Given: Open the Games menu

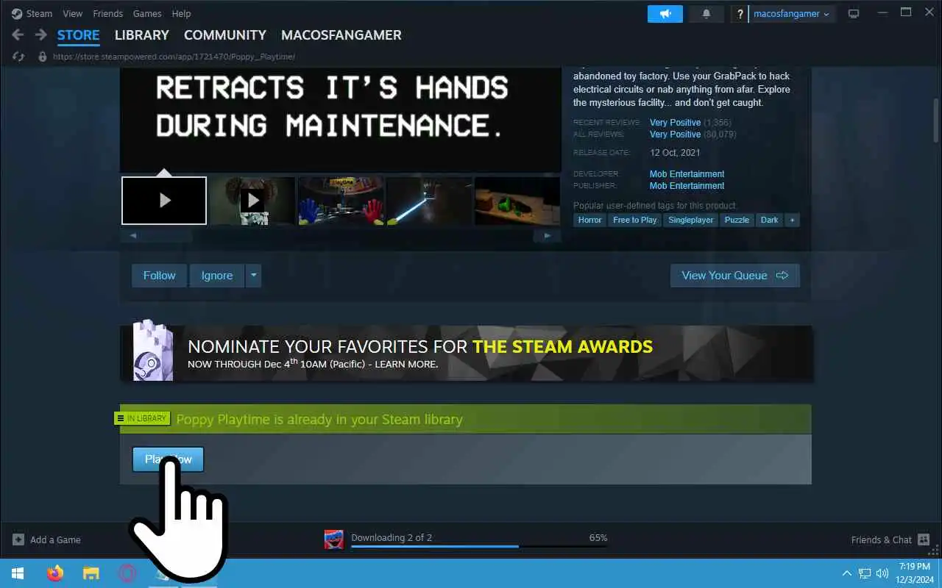Looking at the screenshot, I should pos(147,14).
